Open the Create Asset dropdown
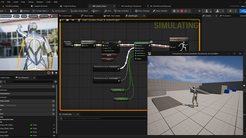The width and height of the screenshot is (246, 138). (x=59, y=11)
